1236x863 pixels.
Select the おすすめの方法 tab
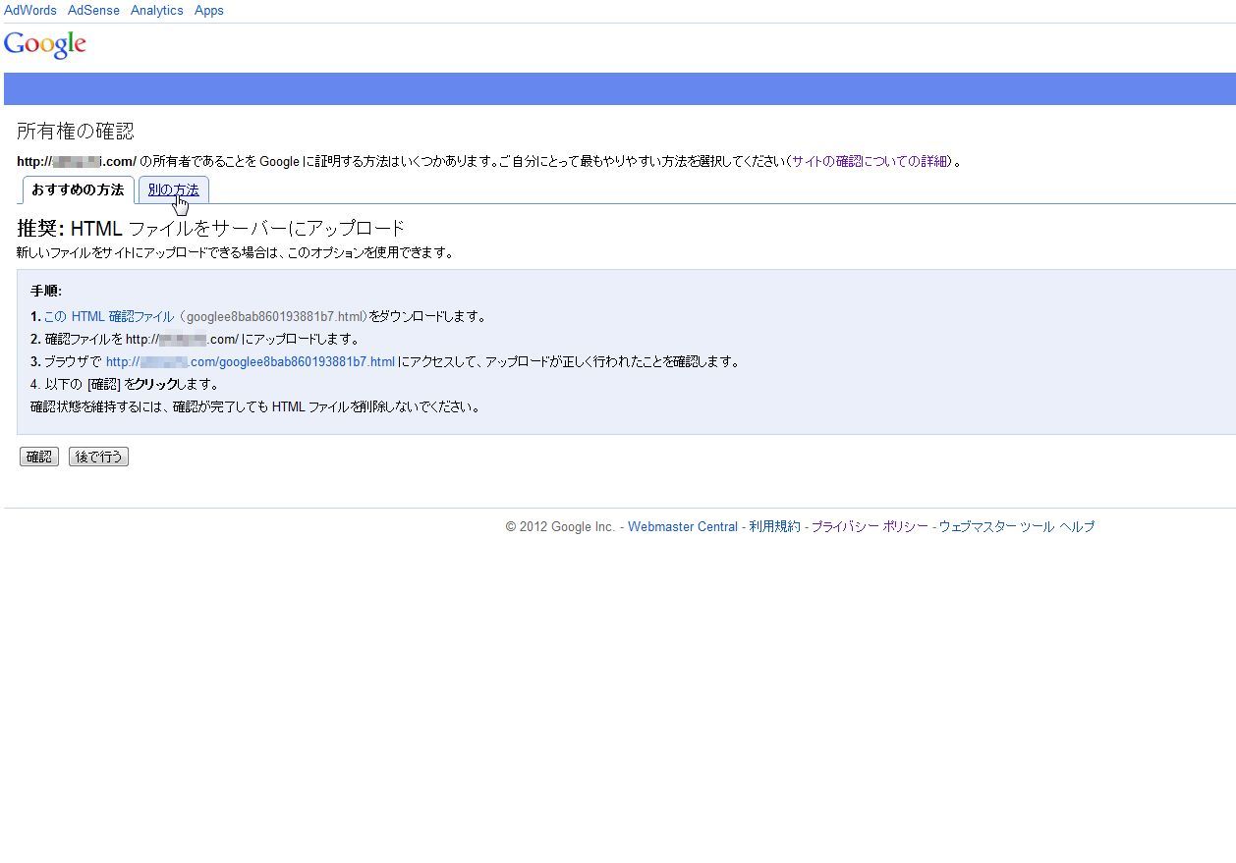[x=78, y=189]
